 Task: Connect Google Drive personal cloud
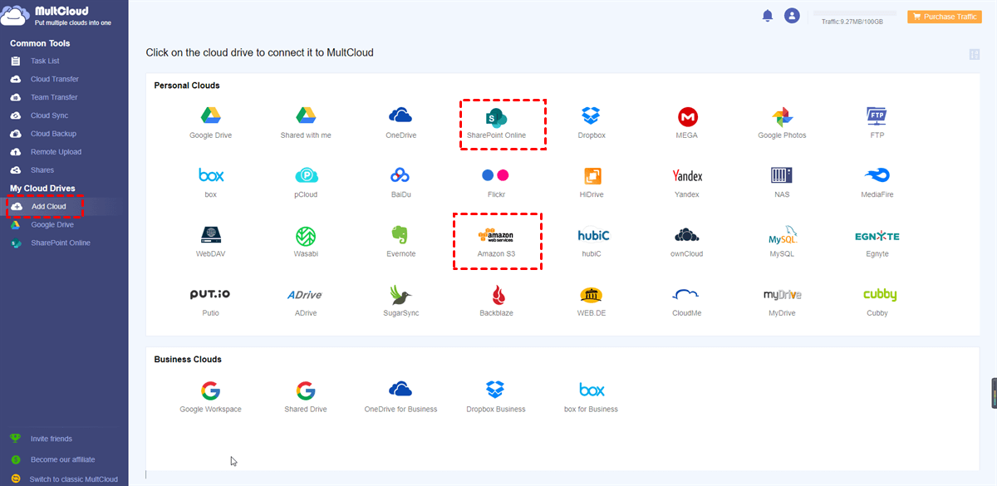210,122
